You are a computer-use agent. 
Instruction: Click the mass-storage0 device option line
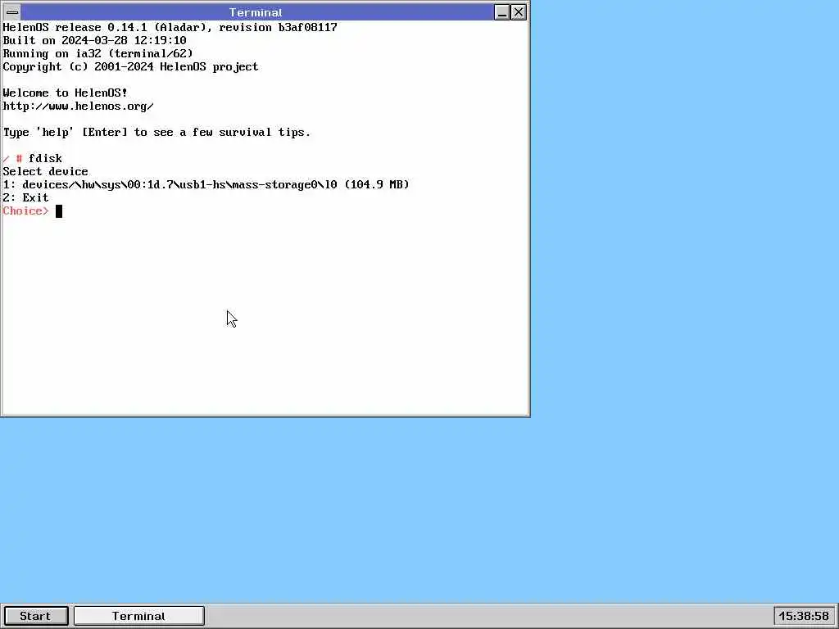click(x=206, y=184)
